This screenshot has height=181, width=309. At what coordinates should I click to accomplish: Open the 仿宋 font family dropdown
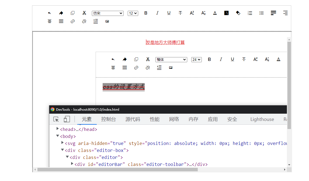[107, 13]
